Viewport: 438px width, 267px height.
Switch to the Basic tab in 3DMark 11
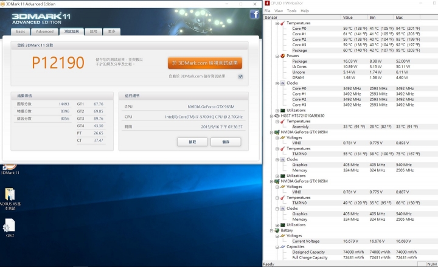[x=21, y=32]
